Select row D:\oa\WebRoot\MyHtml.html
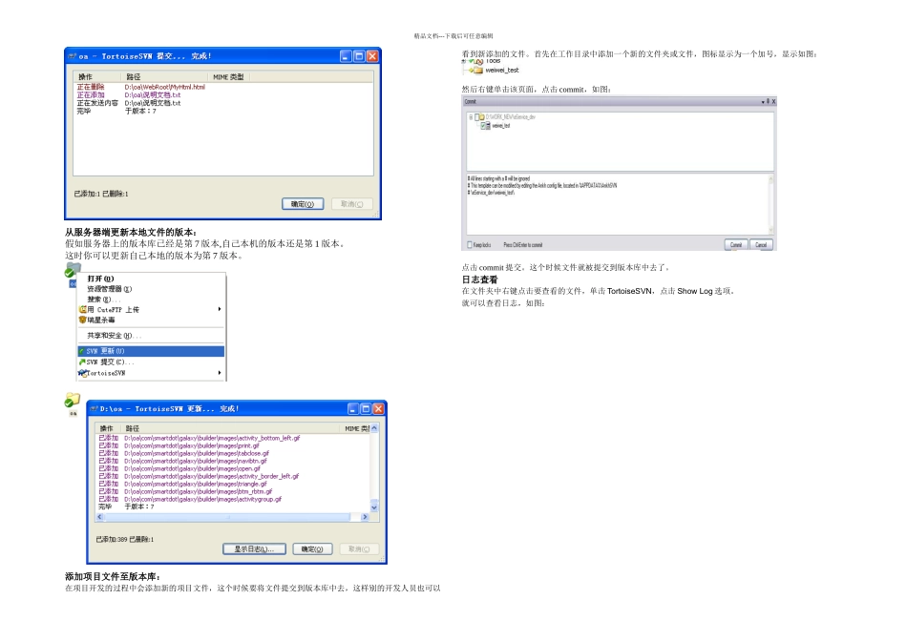The width and height of the screenshot is (907, 641). (x=141, y=87)
